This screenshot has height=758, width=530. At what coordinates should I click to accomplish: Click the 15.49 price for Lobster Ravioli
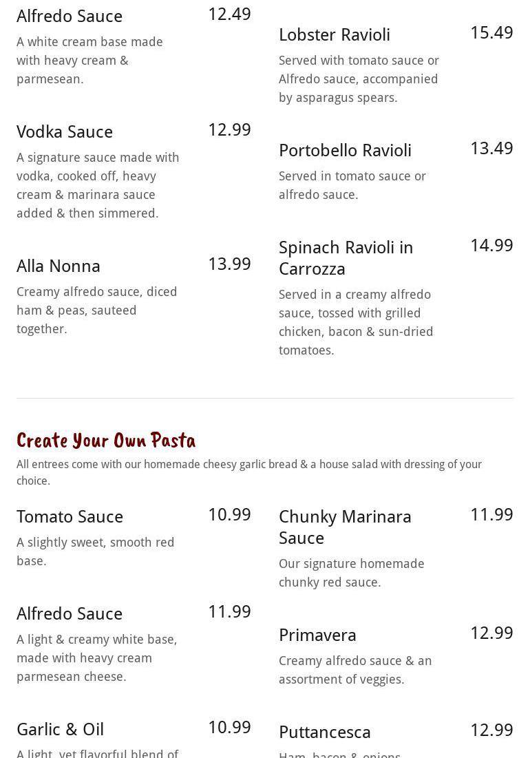(x=491, y=32)
